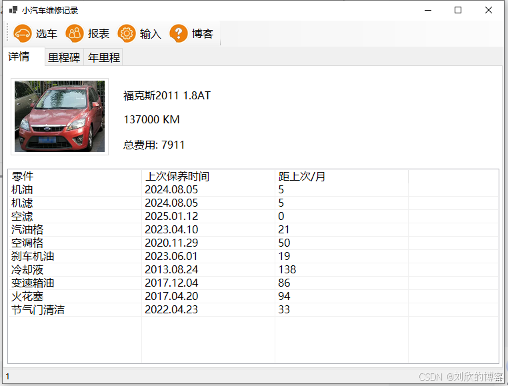Click the car name 福克斯2011 1.8AT
The width and height of the screenshot is (508, 386).
tap(167, 95)
